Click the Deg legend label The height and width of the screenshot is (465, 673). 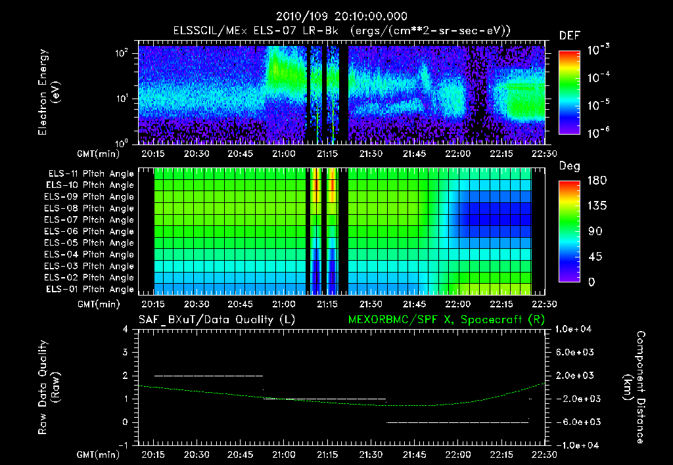point(569,166)
